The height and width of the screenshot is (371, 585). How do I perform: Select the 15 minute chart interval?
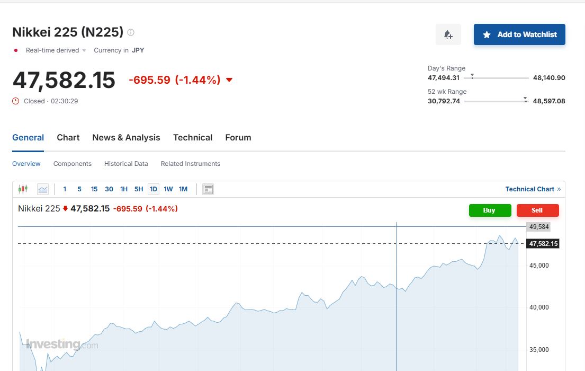94,189
